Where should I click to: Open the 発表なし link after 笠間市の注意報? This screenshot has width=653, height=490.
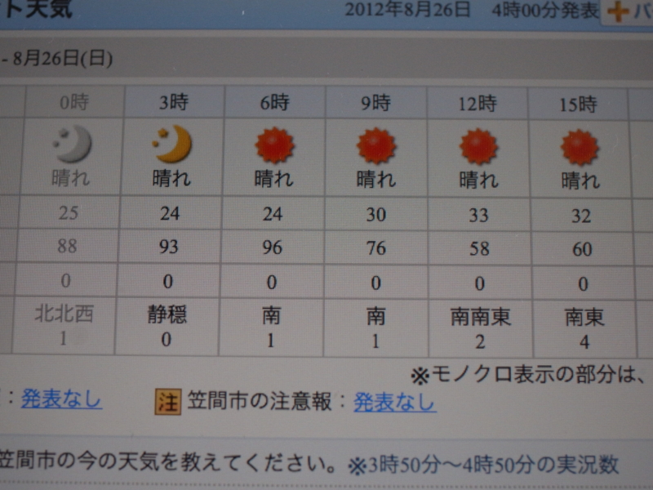[395, 403]
